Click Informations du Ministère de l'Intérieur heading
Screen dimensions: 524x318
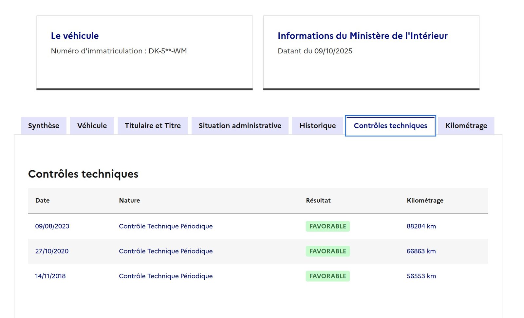[x=363, y=36]
